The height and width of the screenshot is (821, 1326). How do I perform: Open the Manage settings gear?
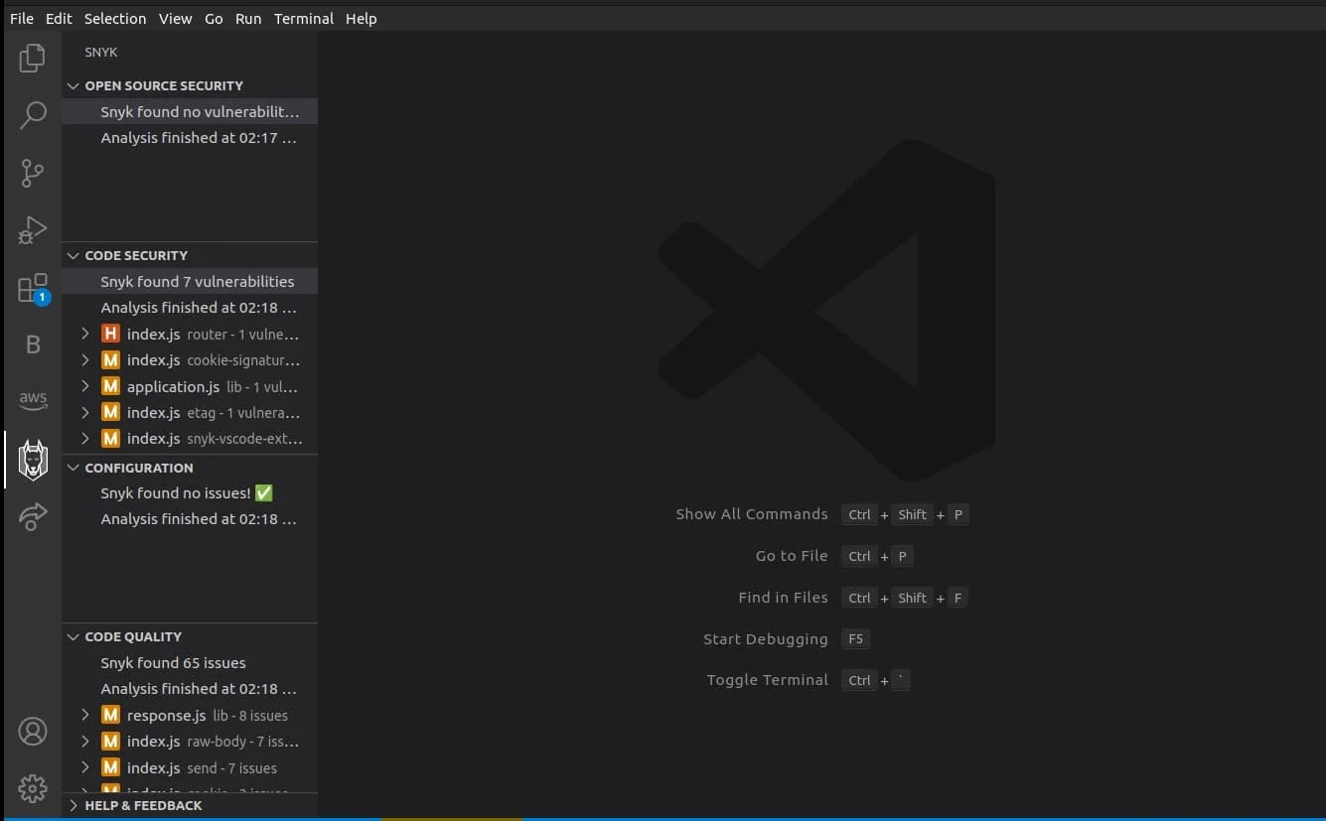[33, 788]
